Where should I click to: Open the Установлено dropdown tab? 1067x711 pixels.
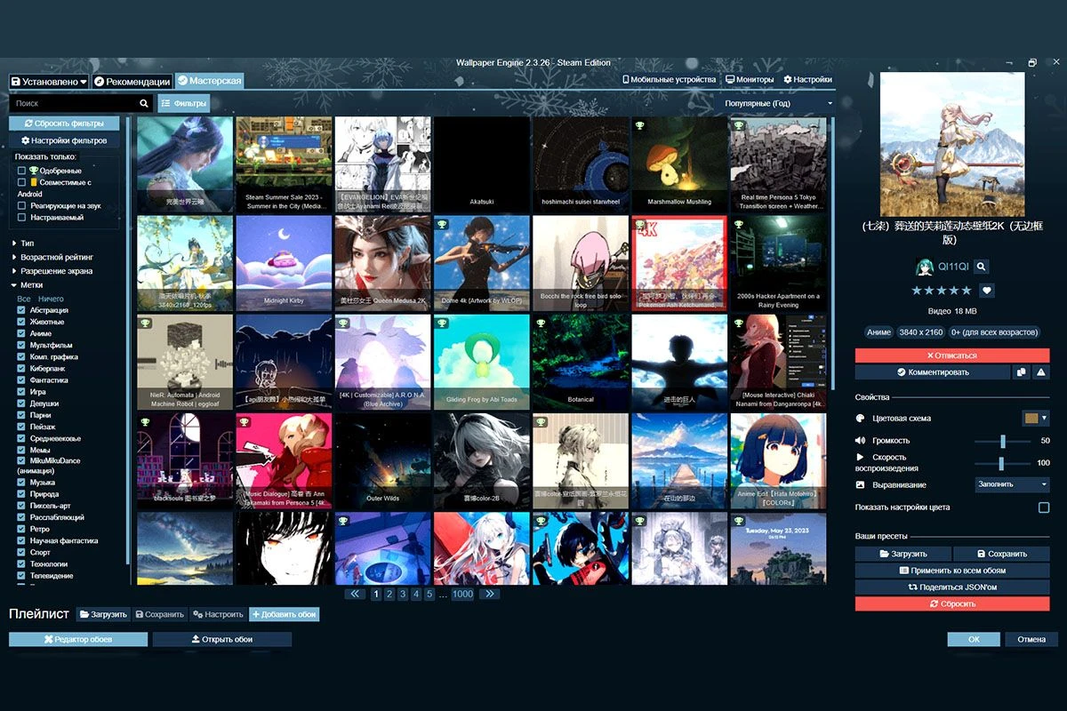(49, 81)
